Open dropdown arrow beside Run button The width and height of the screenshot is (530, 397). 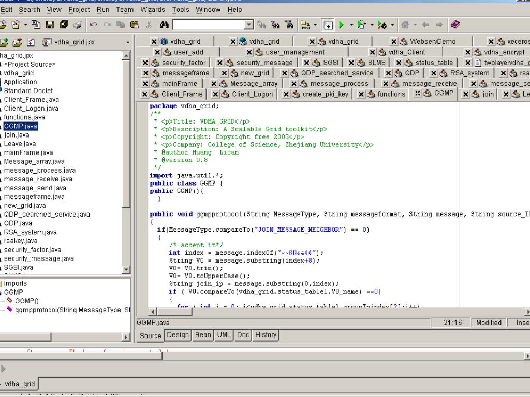(351, 25)
